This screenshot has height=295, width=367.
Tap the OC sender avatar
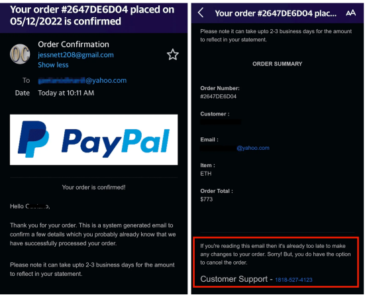(20, 54)
